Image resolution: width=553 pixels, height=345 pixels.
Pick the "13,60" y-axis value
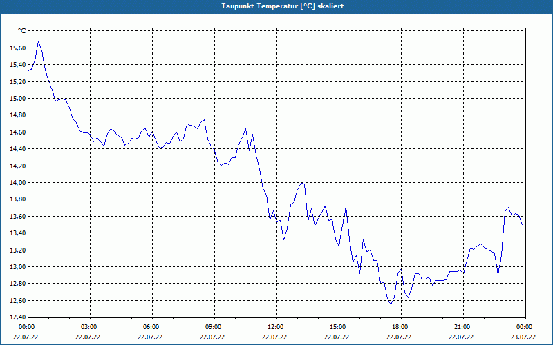18,217
